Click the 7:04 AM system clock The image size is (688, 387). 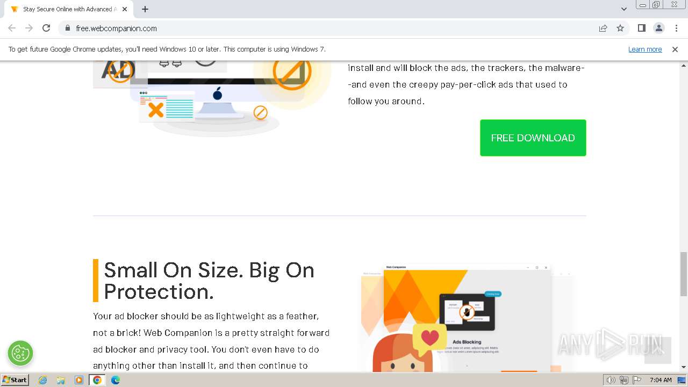click(x=661, y=380)
